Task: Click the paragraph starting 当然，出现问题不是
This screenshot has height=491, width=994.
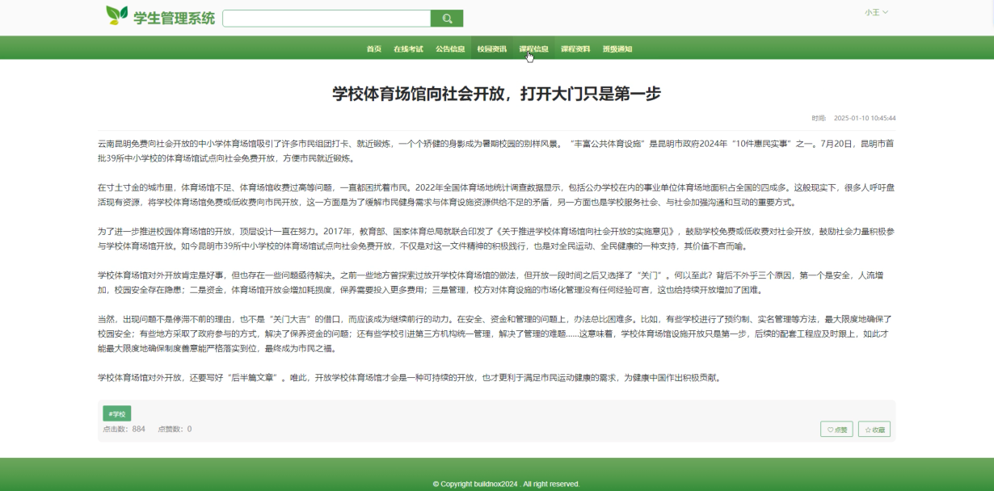Action: tap(496, 334)
